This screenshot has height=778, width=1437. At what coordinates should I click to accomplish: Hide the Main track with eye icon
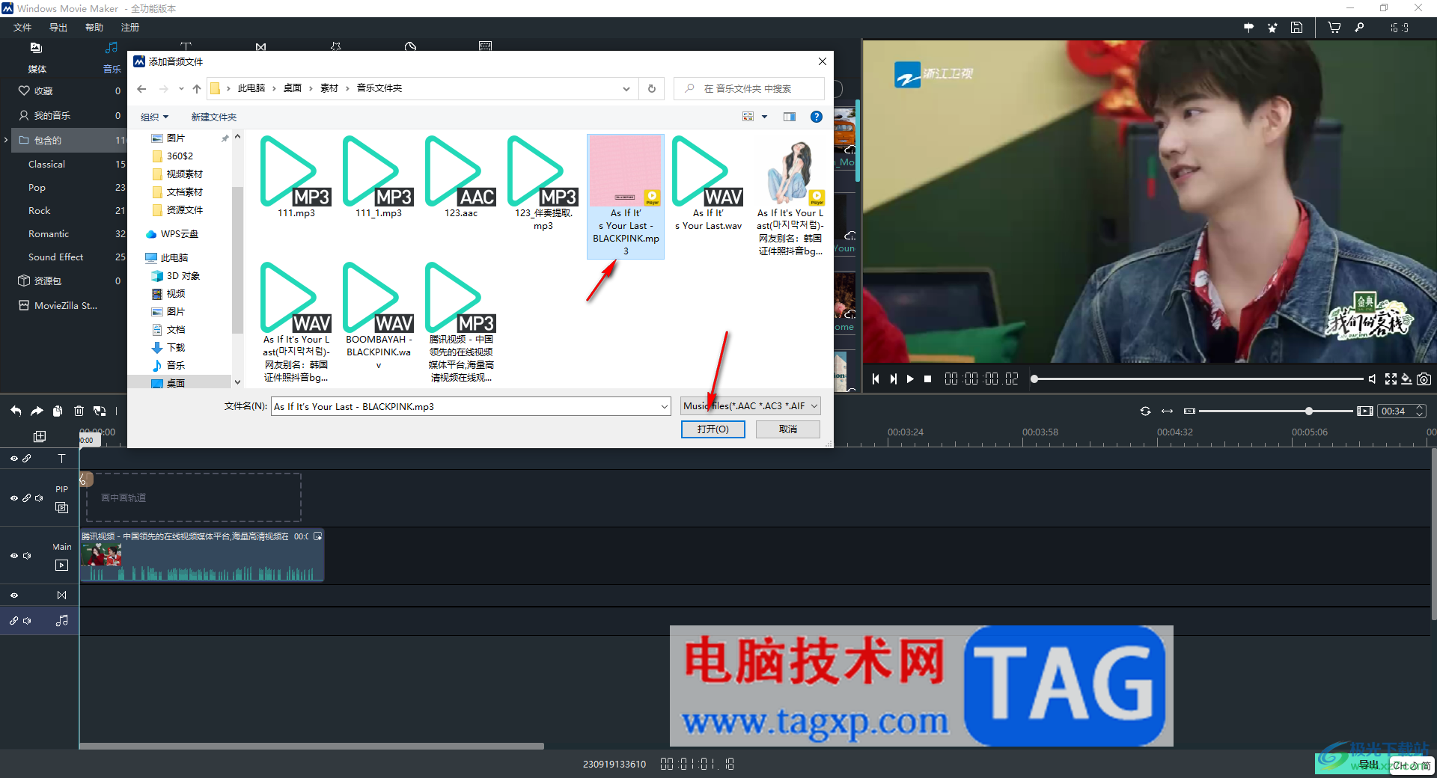point(14,556)
